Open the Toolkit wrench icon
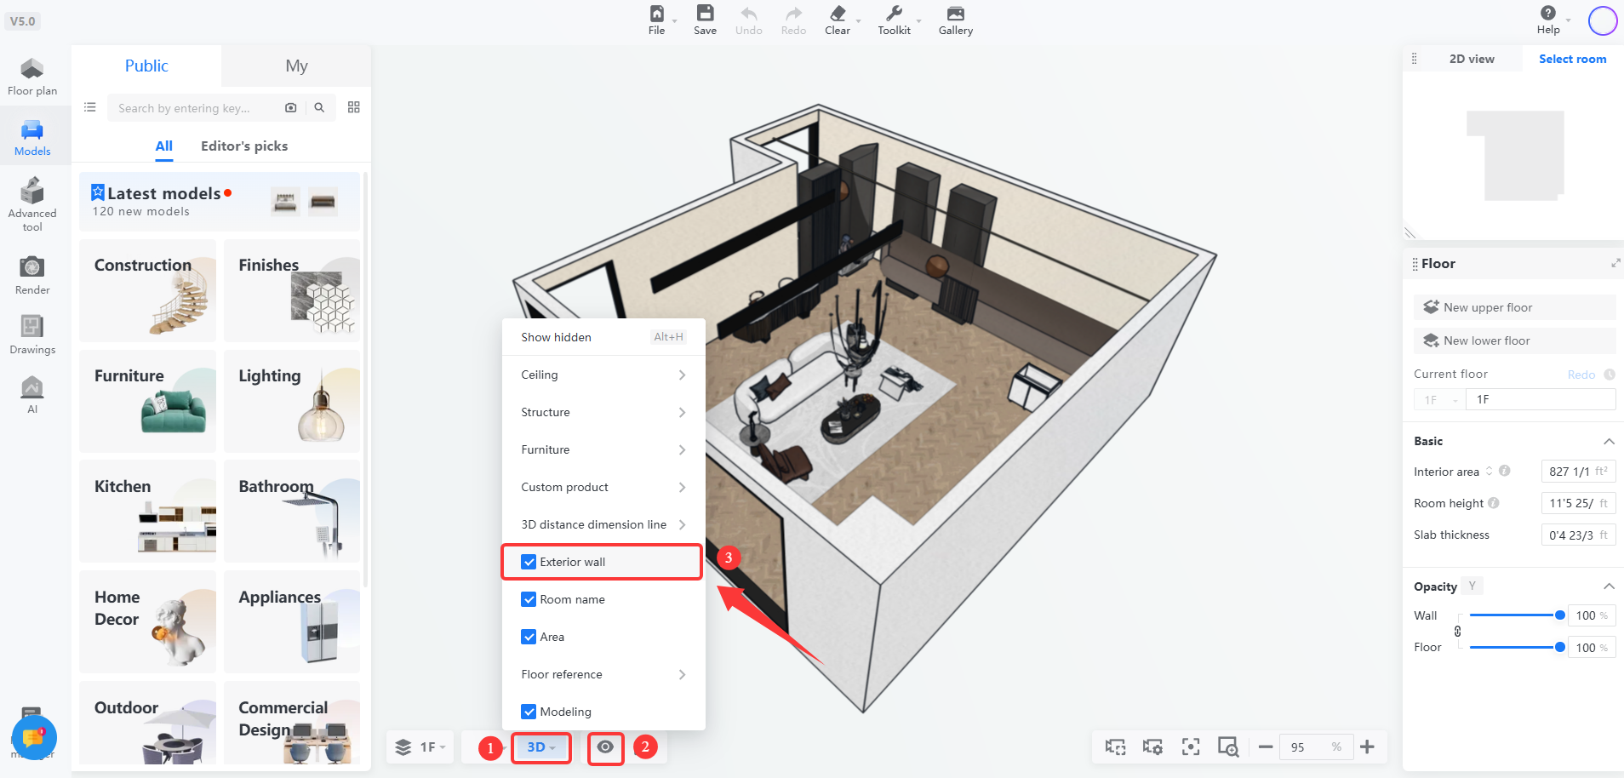Viewport: 1624px width, 778px height. [894, 14]
